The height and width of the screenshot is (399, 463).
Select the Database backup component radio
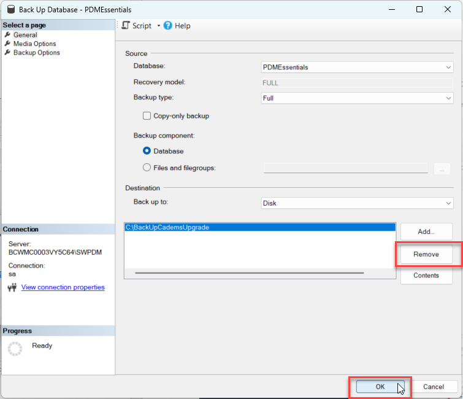click(147, 151)
